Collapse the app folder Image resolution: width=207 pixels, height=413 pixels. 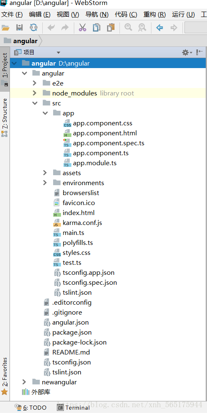point(45,113)
